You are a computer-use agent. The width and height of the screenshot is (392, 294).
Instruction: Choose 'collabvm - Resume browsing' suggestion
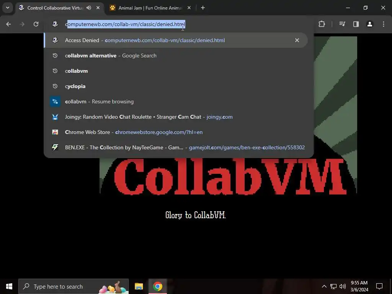click(x=176, y=101)
